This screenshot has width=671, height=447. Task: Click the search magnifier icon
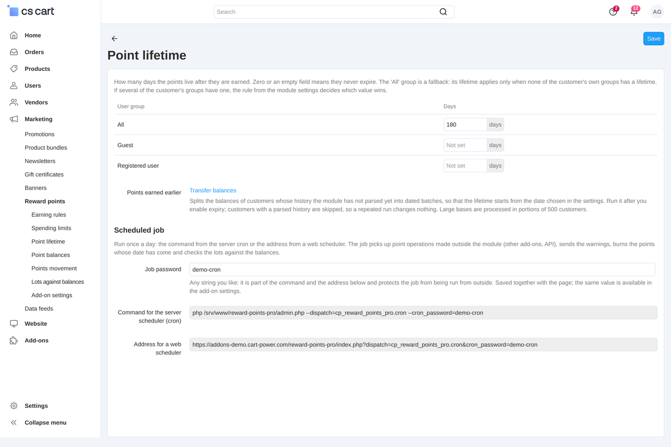(x=443, y=12)
